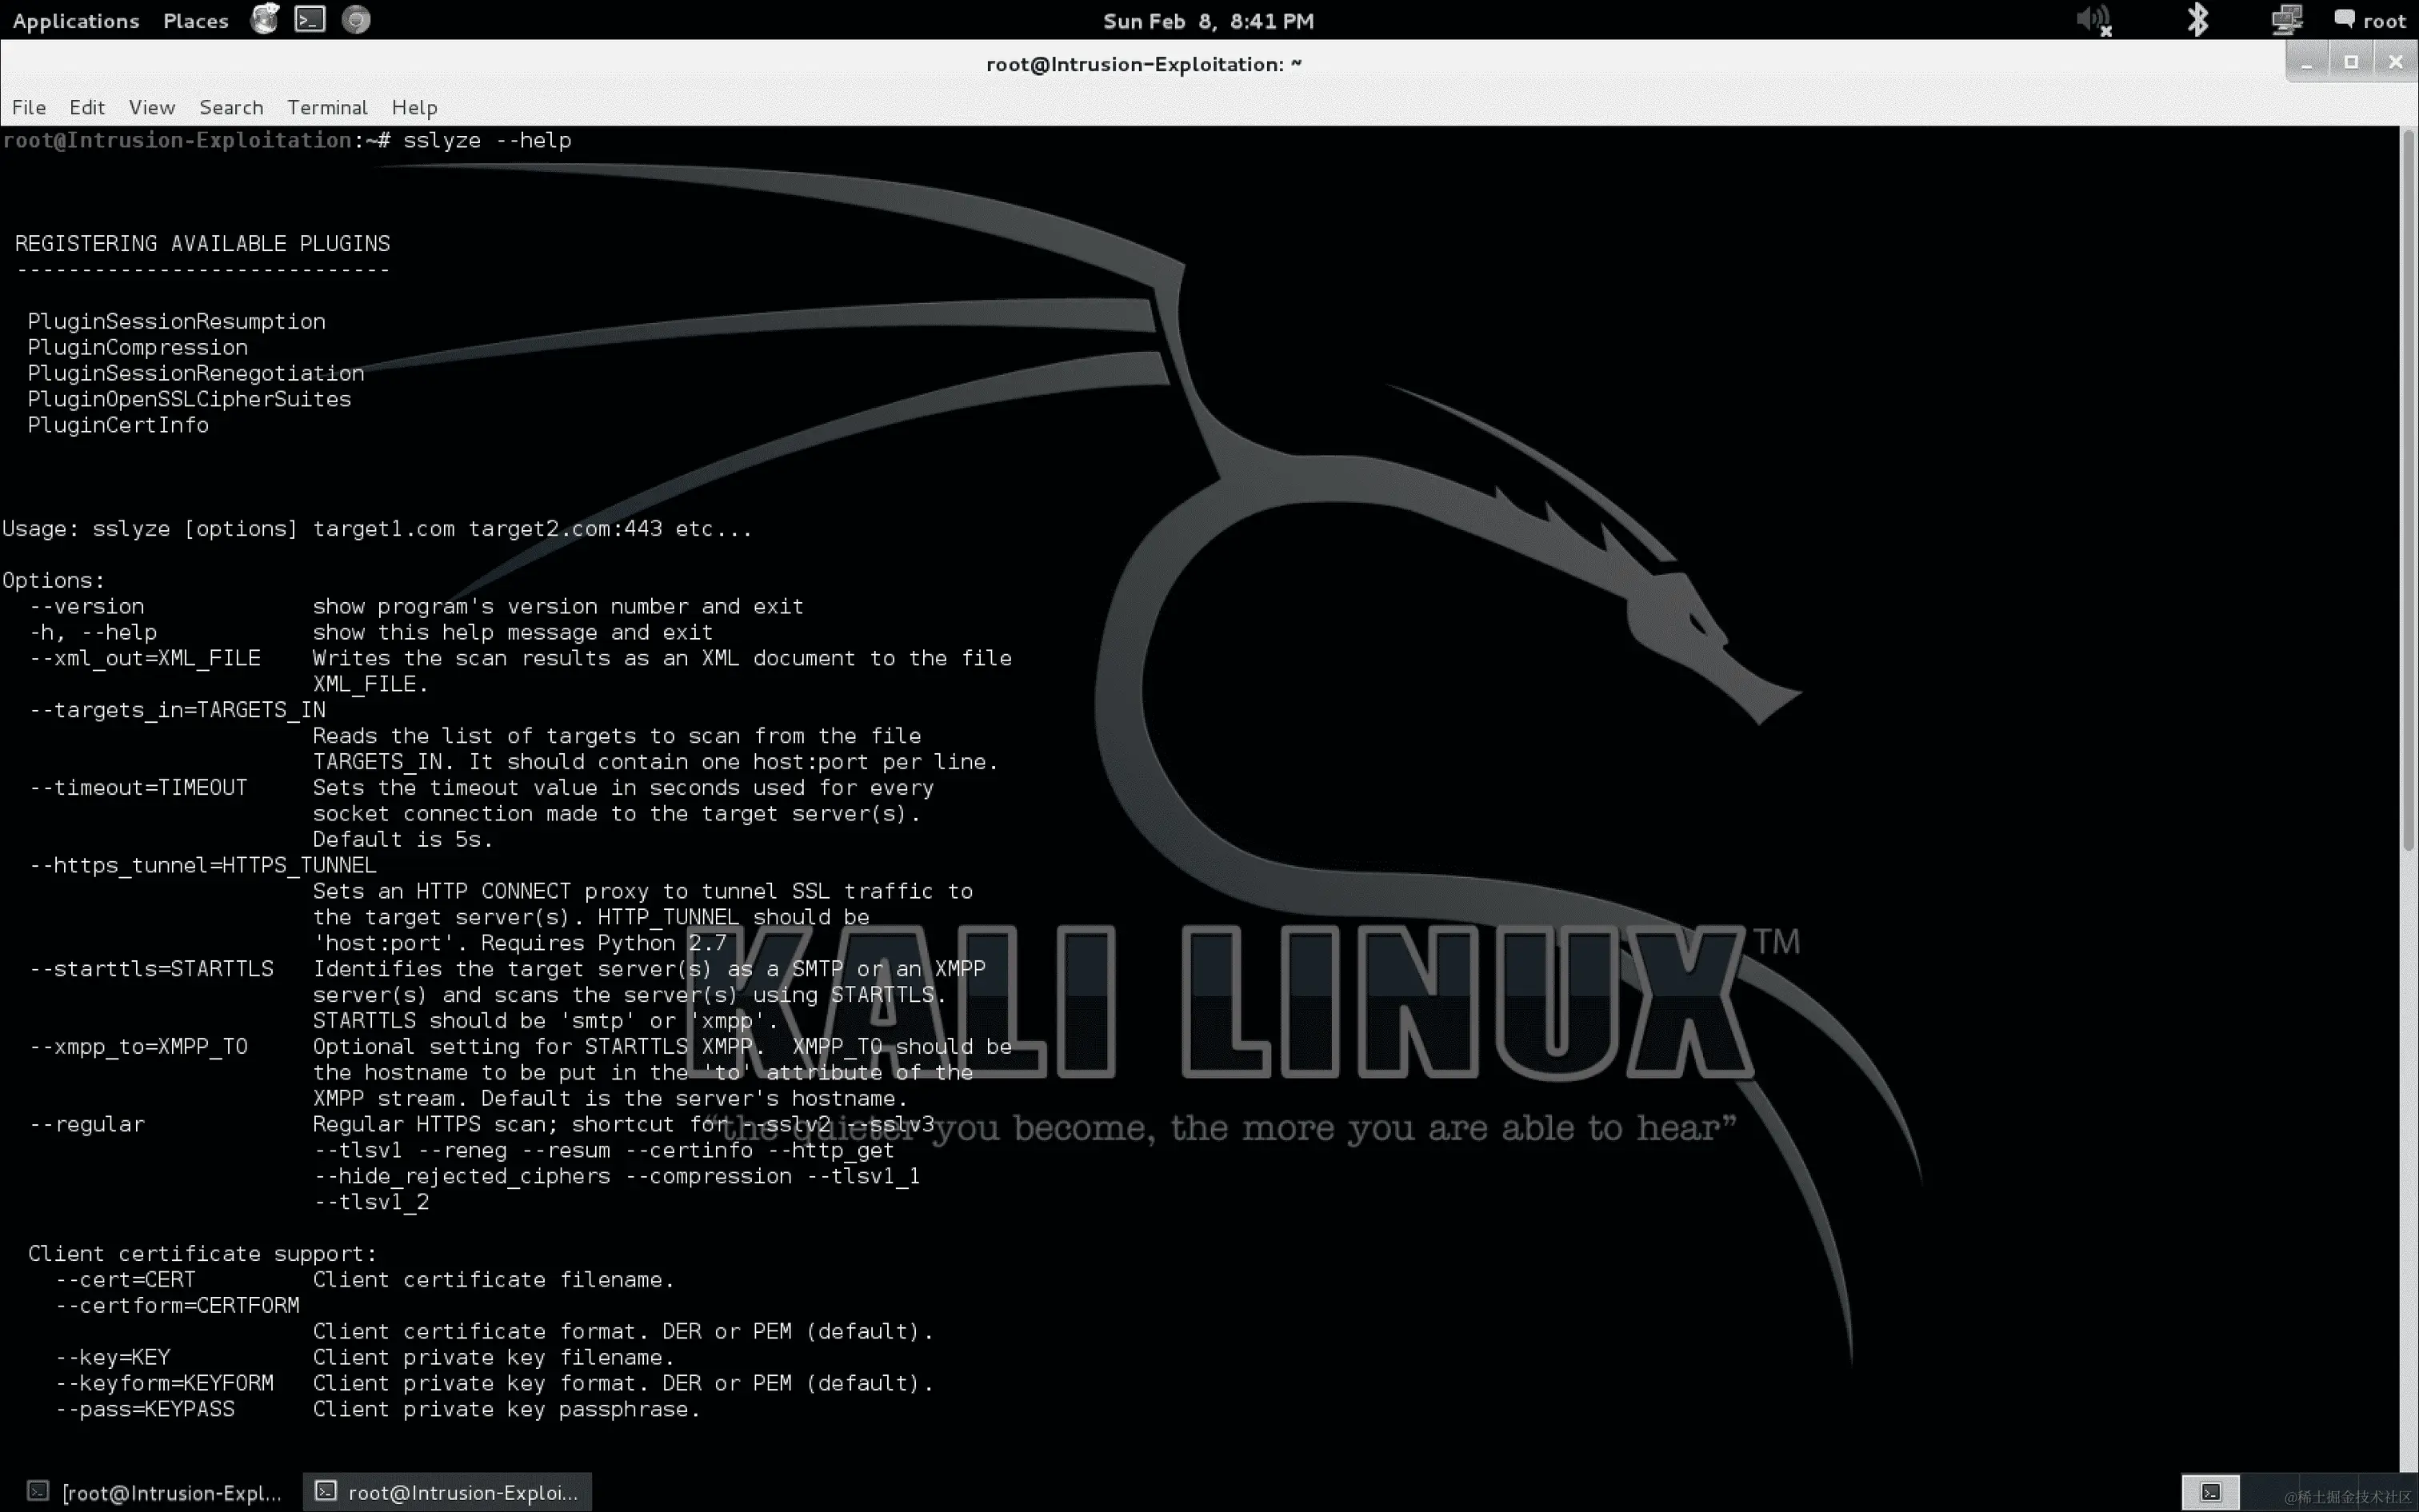Viewport: 2419px width, 1512px height.
Task: Click the round launcher icon beside the terminal
Action: [x=356, y=19]
